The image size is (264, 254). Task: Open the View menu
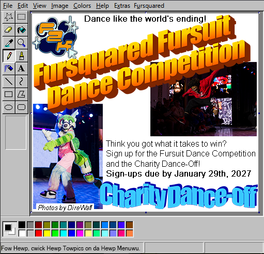point(40,6)
